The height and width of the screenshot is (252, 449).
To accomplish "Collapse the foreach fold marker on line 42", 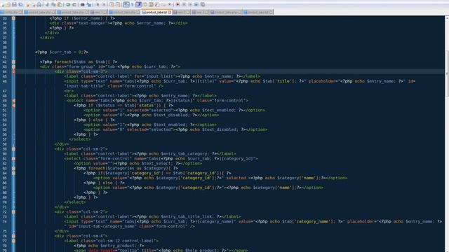I will click(13, 62).
